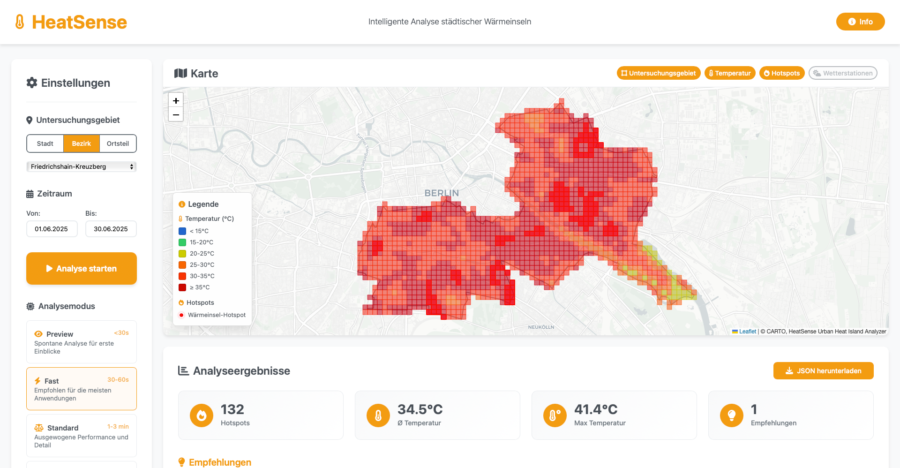
Task: Click the Von date field showing 01.06.2025
Action: click(52, 229)
